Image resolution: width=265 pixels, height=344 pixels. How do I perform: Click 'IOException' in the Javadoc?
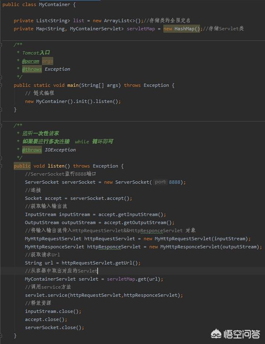pyautogui.click(x=60, y=150)
